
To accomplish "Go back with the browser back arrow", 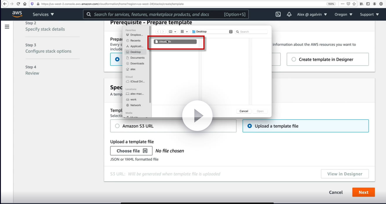I will click(x=5, y=4).
